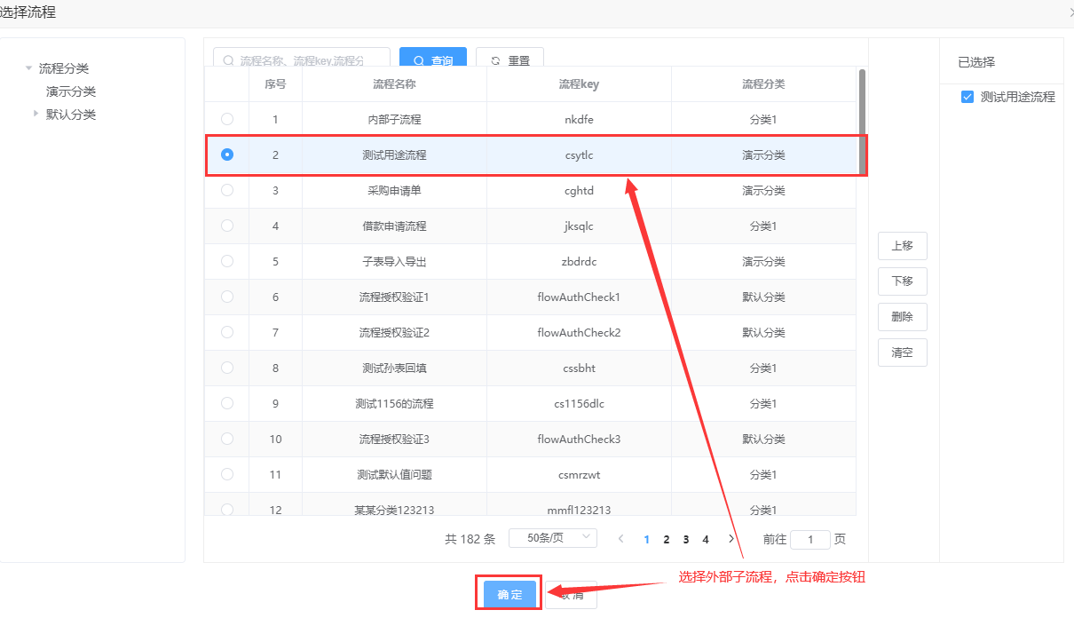
Task: Select radio button for 内部子流程 row
Action: click(x=227, y=119)
